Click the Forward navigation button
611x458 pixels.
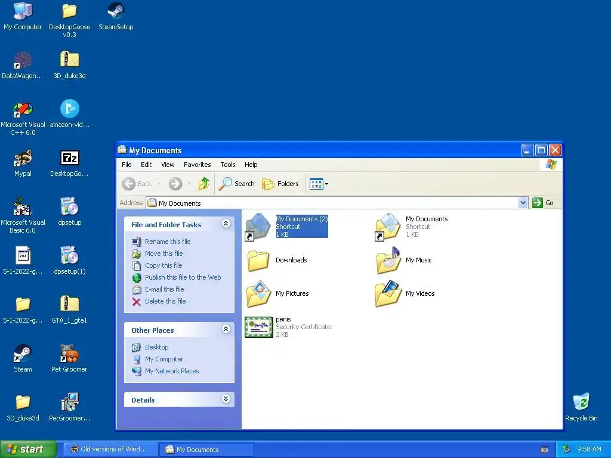pyautogui.click(x=175, y=184)
